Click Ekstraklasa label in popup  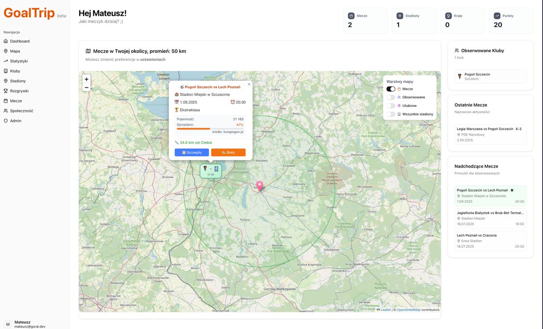(190, 110)
